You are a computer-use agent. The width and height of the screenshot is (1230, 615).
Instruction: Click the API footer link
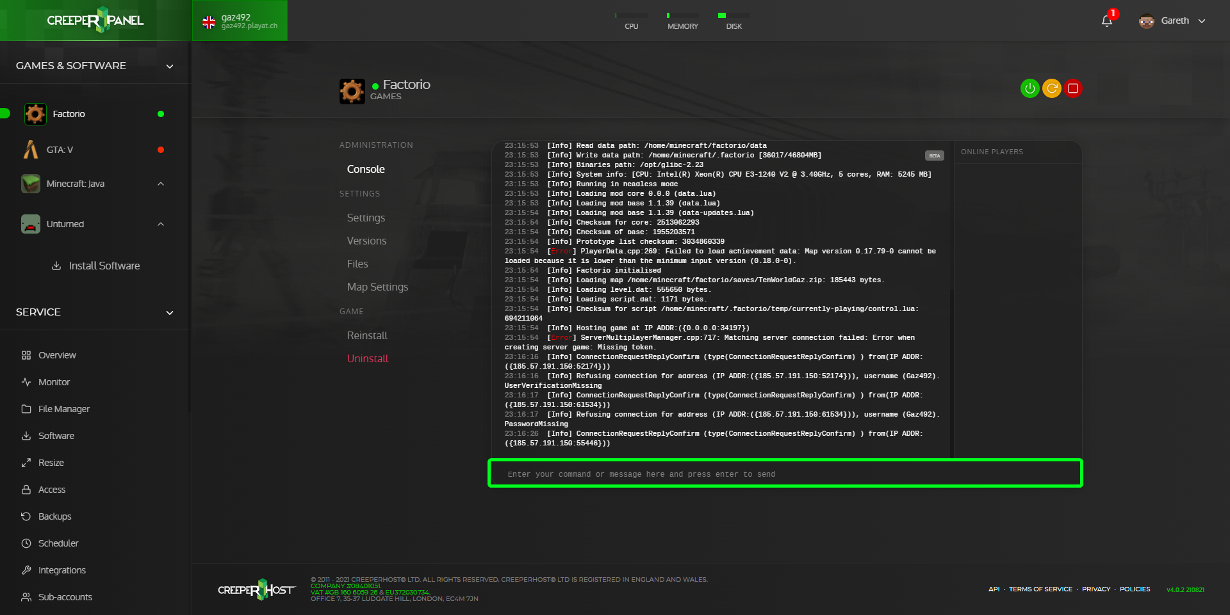coord(994,589)
